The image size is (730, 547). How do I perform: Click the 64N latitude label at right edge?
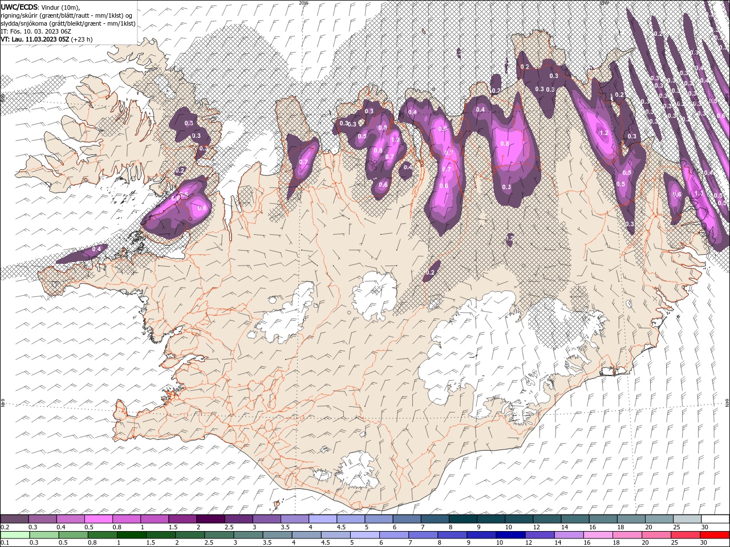tap(727, 403)
